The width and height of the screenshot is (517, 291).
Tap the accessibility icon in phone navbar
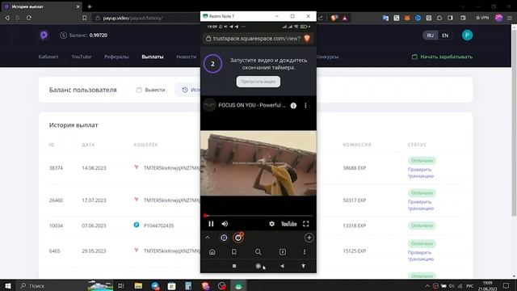304,266
